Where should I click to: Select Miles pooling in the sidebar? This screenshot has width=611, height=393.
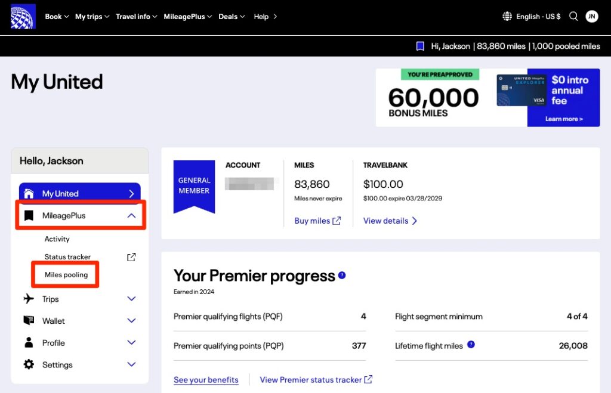click(65, 275)
